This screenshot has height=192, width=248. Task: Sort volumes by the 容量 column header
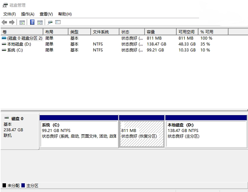click(x=160, y=32)
